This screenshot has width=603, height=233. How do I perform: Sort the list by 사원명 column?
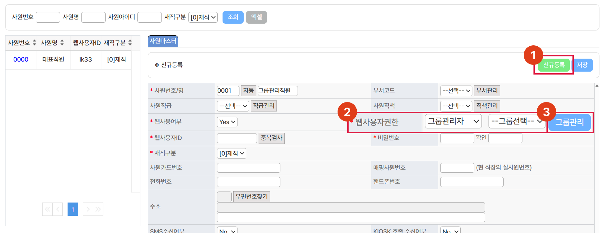click(62, 43)
